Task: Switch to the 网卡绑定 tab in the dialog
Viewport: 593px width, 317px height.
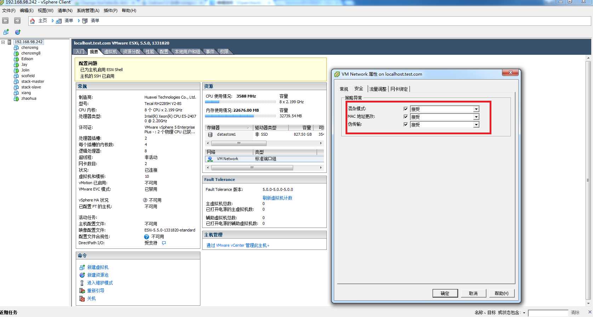Action: tap(399, 89)
